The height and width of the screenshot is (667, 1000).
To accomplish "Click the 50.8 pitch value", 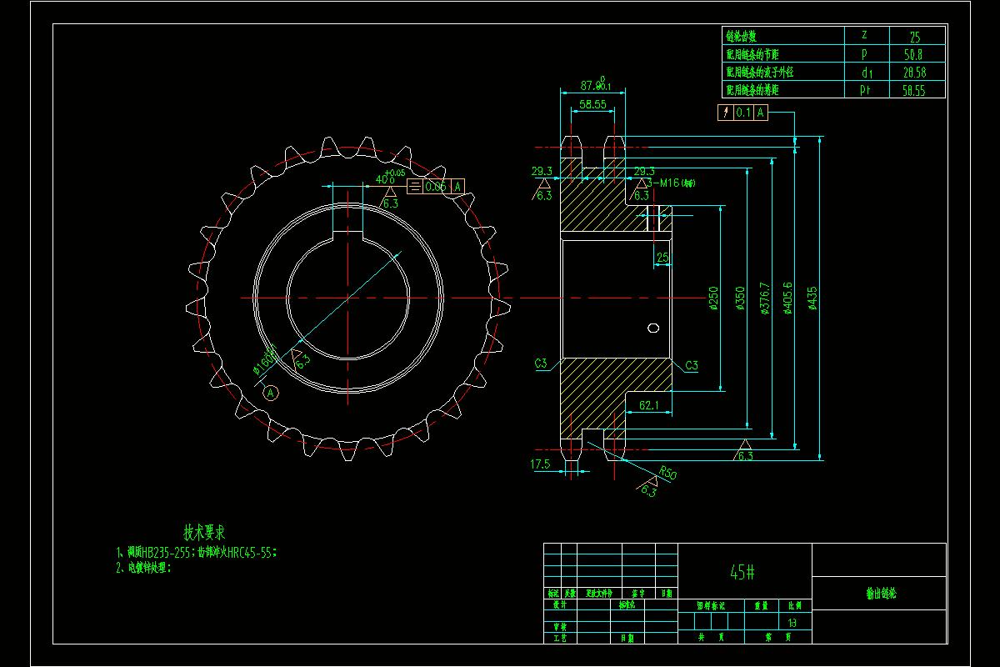I will [x=912, y=55].
